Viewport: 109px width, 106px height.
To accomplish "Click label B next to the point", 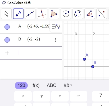I will click(x=95, y=62).
